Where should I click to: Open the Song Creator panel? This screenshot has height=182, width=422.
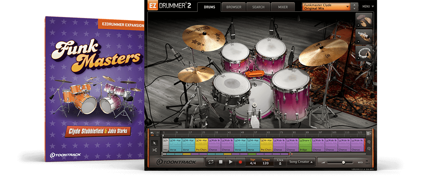coord(300,162)
